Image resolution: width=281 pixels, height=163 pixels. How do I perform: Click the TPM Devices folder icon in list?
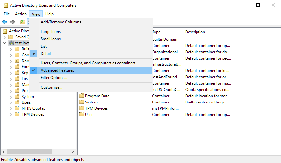click(x=82, y=108)
